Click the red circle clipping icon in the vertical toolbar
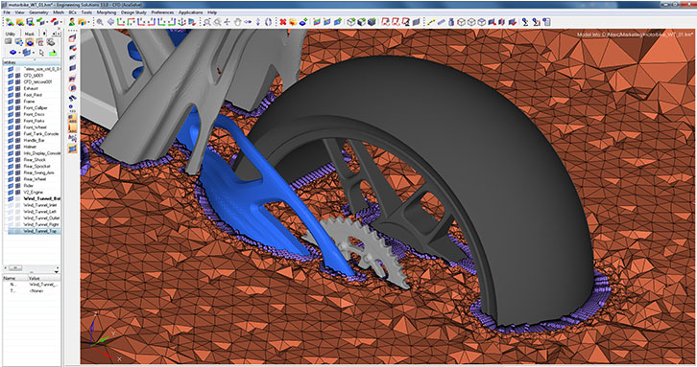Screen dimensions: 697x367 click(x=72, y=88)
